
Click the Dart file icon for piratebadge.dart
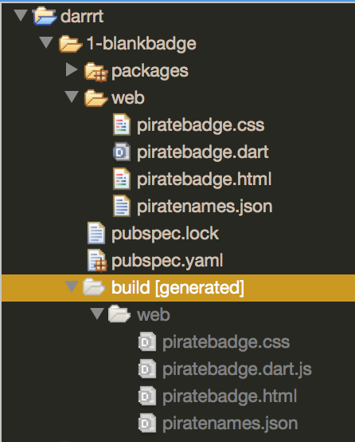(122, 152)
